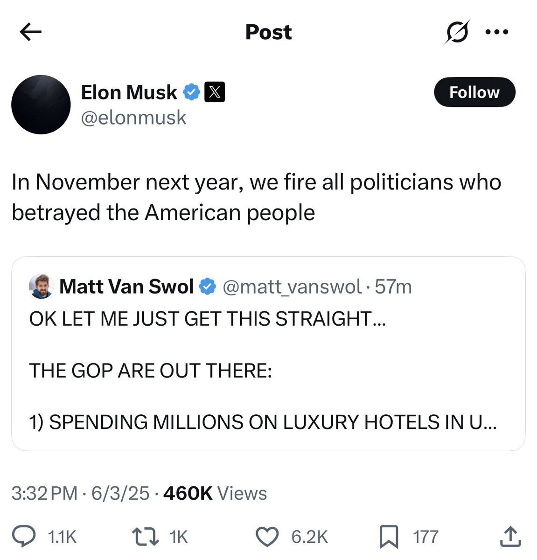Like the post with the heart icon
The width and height of the screenshot is (537, 560).
click(x=268, y=536)
